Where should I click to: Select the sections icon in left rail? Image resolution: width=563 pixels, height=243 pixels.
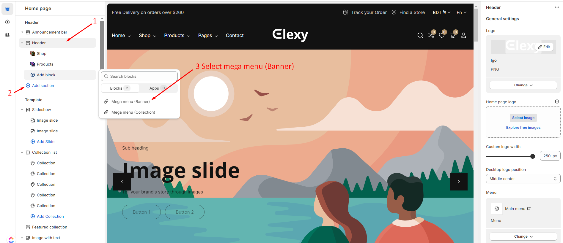pyautogui.click(x=7, y=9)
